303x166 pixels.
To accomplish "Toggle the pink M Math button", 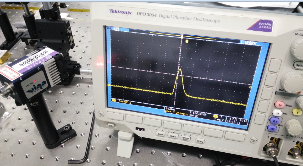I will point(279,105).
